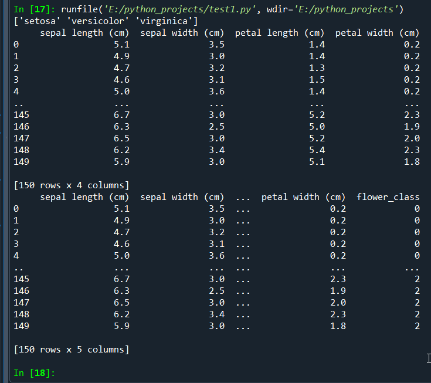Click flower_class value 0 in row 2
Image resolution: width=431 pixels, height=383 pixels.
tap(417, 232)
